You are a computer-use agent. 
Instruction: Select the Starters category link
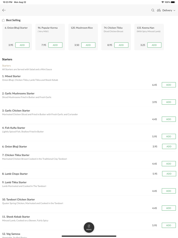[x=6, y=65]
